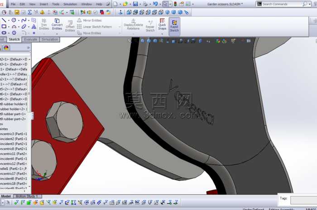Click the New document icon
This screenshot has height=210, width=317.
coord(115,4)
